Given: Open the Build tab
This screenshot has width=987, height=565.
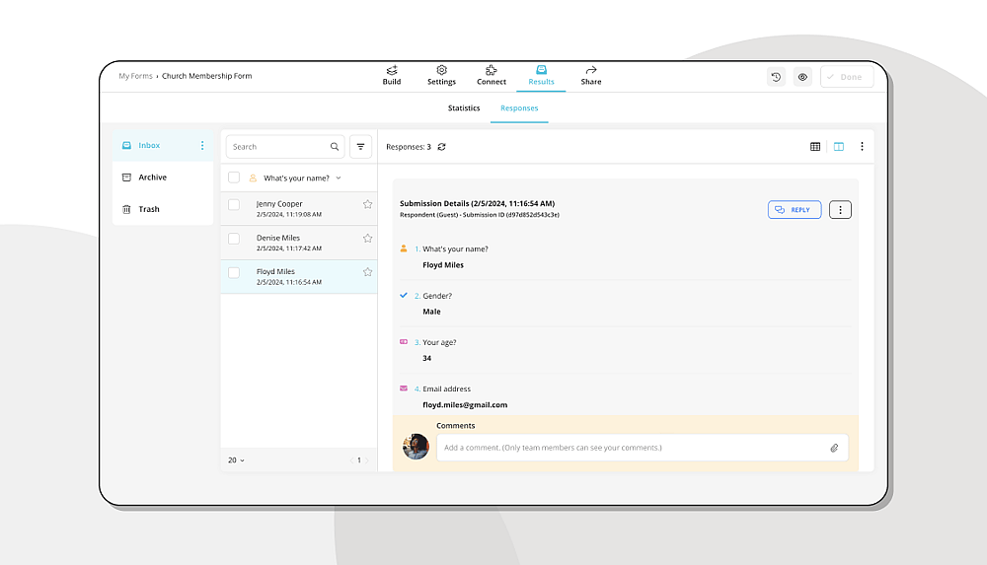Looking at the screenshot, I should point(392,76).
